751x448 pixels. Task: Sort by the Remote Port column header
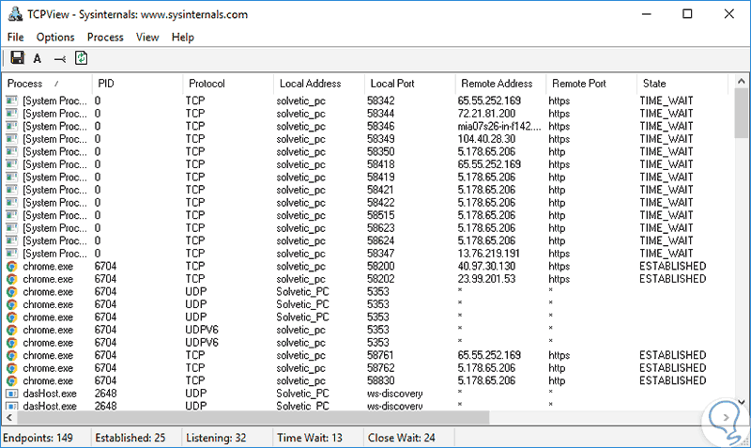[x=591, y=84]
